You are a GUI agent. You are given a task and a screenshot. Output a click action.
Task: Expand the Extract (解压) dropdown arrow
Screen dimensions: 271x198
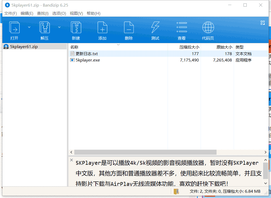point(59,27)
